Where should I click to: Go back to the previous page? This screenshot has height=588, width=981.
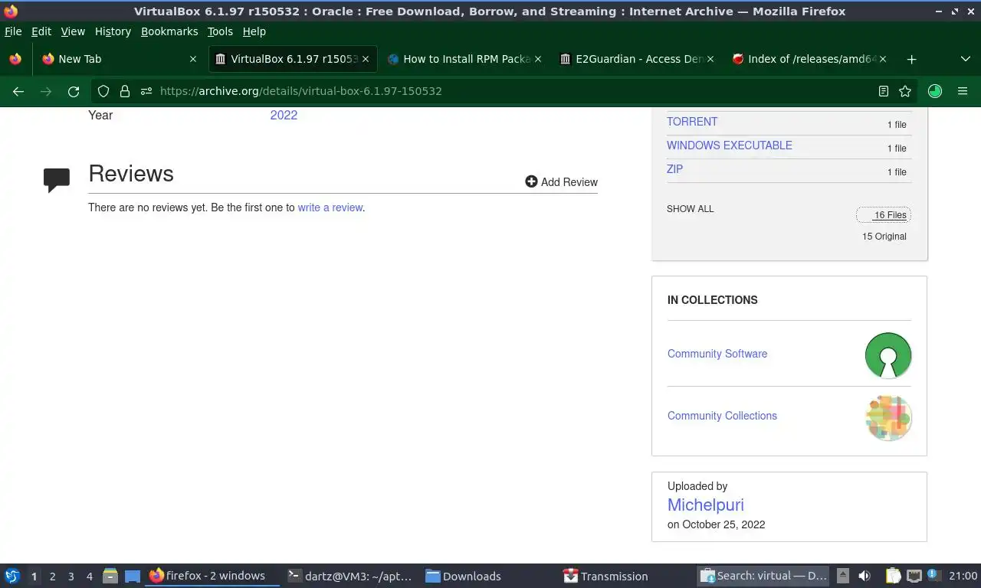18,91
